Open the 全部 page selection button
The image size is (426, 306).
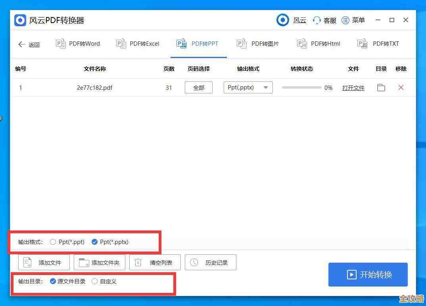[198, 87]
